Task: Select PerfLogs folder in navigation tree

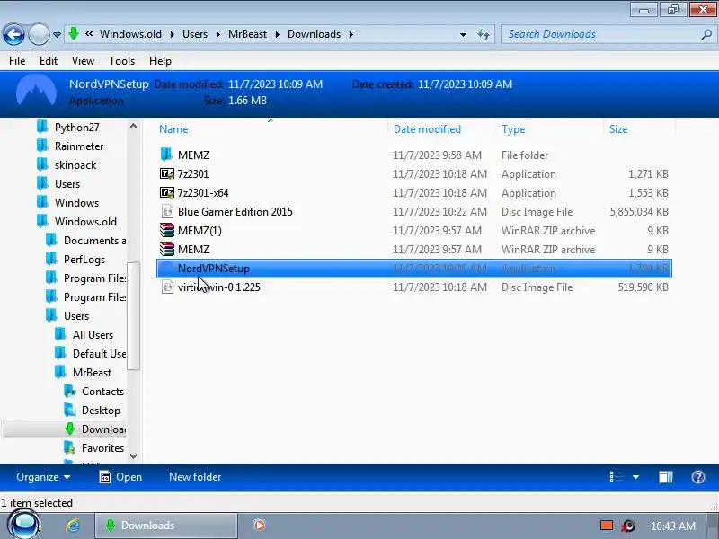Action: 84,260
